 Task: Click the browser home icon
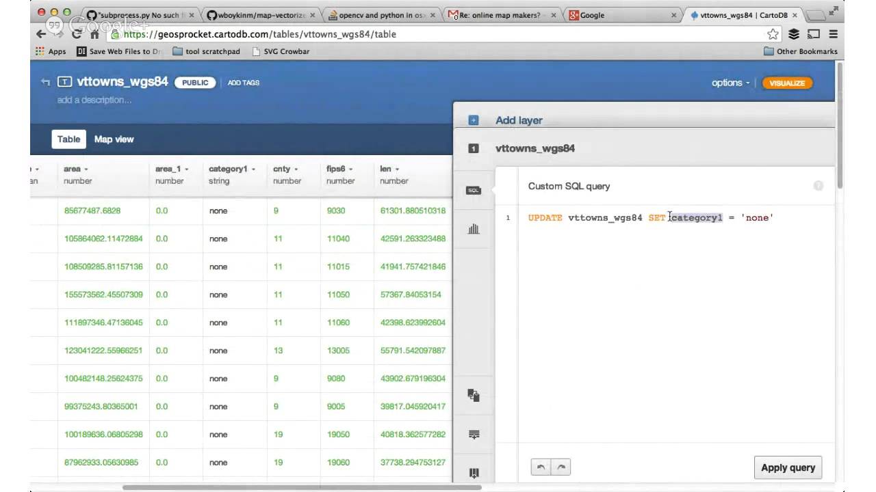click(x=94, y=34)
